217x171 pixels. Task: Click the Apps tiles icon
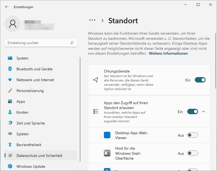pyautogui.click(x=10, y=101)
